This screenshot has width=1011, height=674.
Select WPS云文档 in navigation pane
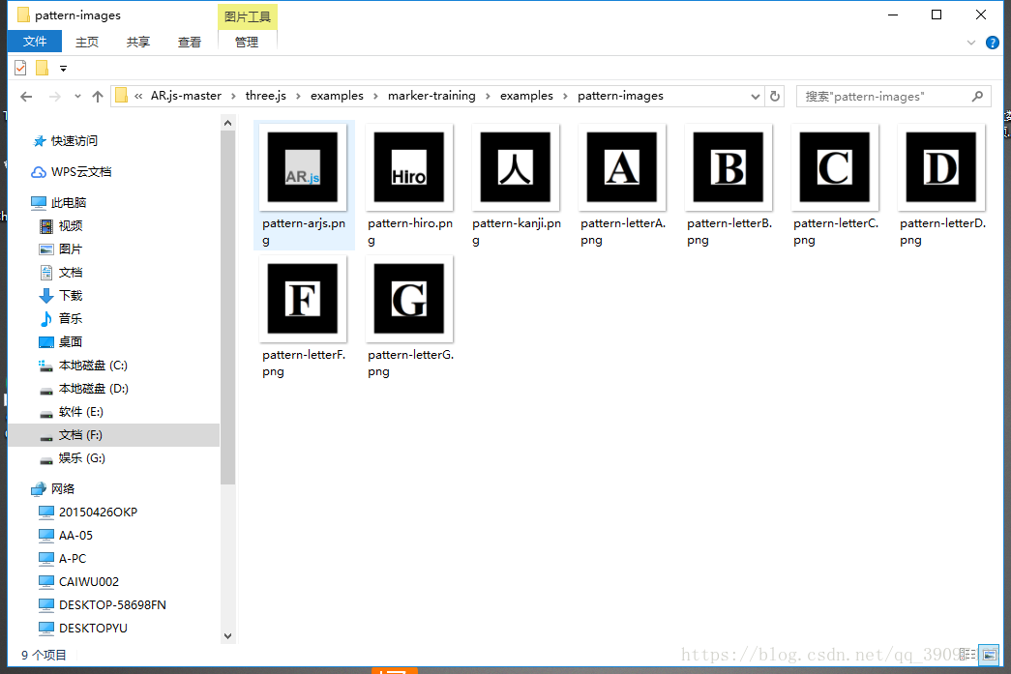pyautogui.click(x=81, y=171)
